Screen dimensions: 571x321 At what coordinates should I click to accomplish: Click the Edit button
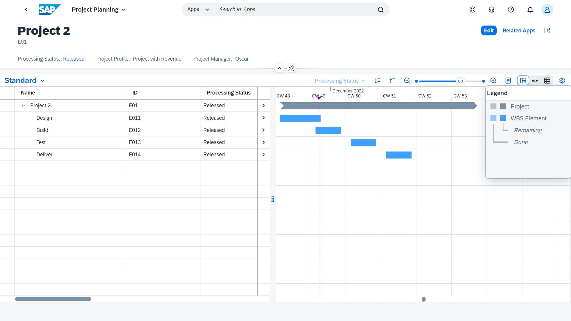[x=489, y=31]
